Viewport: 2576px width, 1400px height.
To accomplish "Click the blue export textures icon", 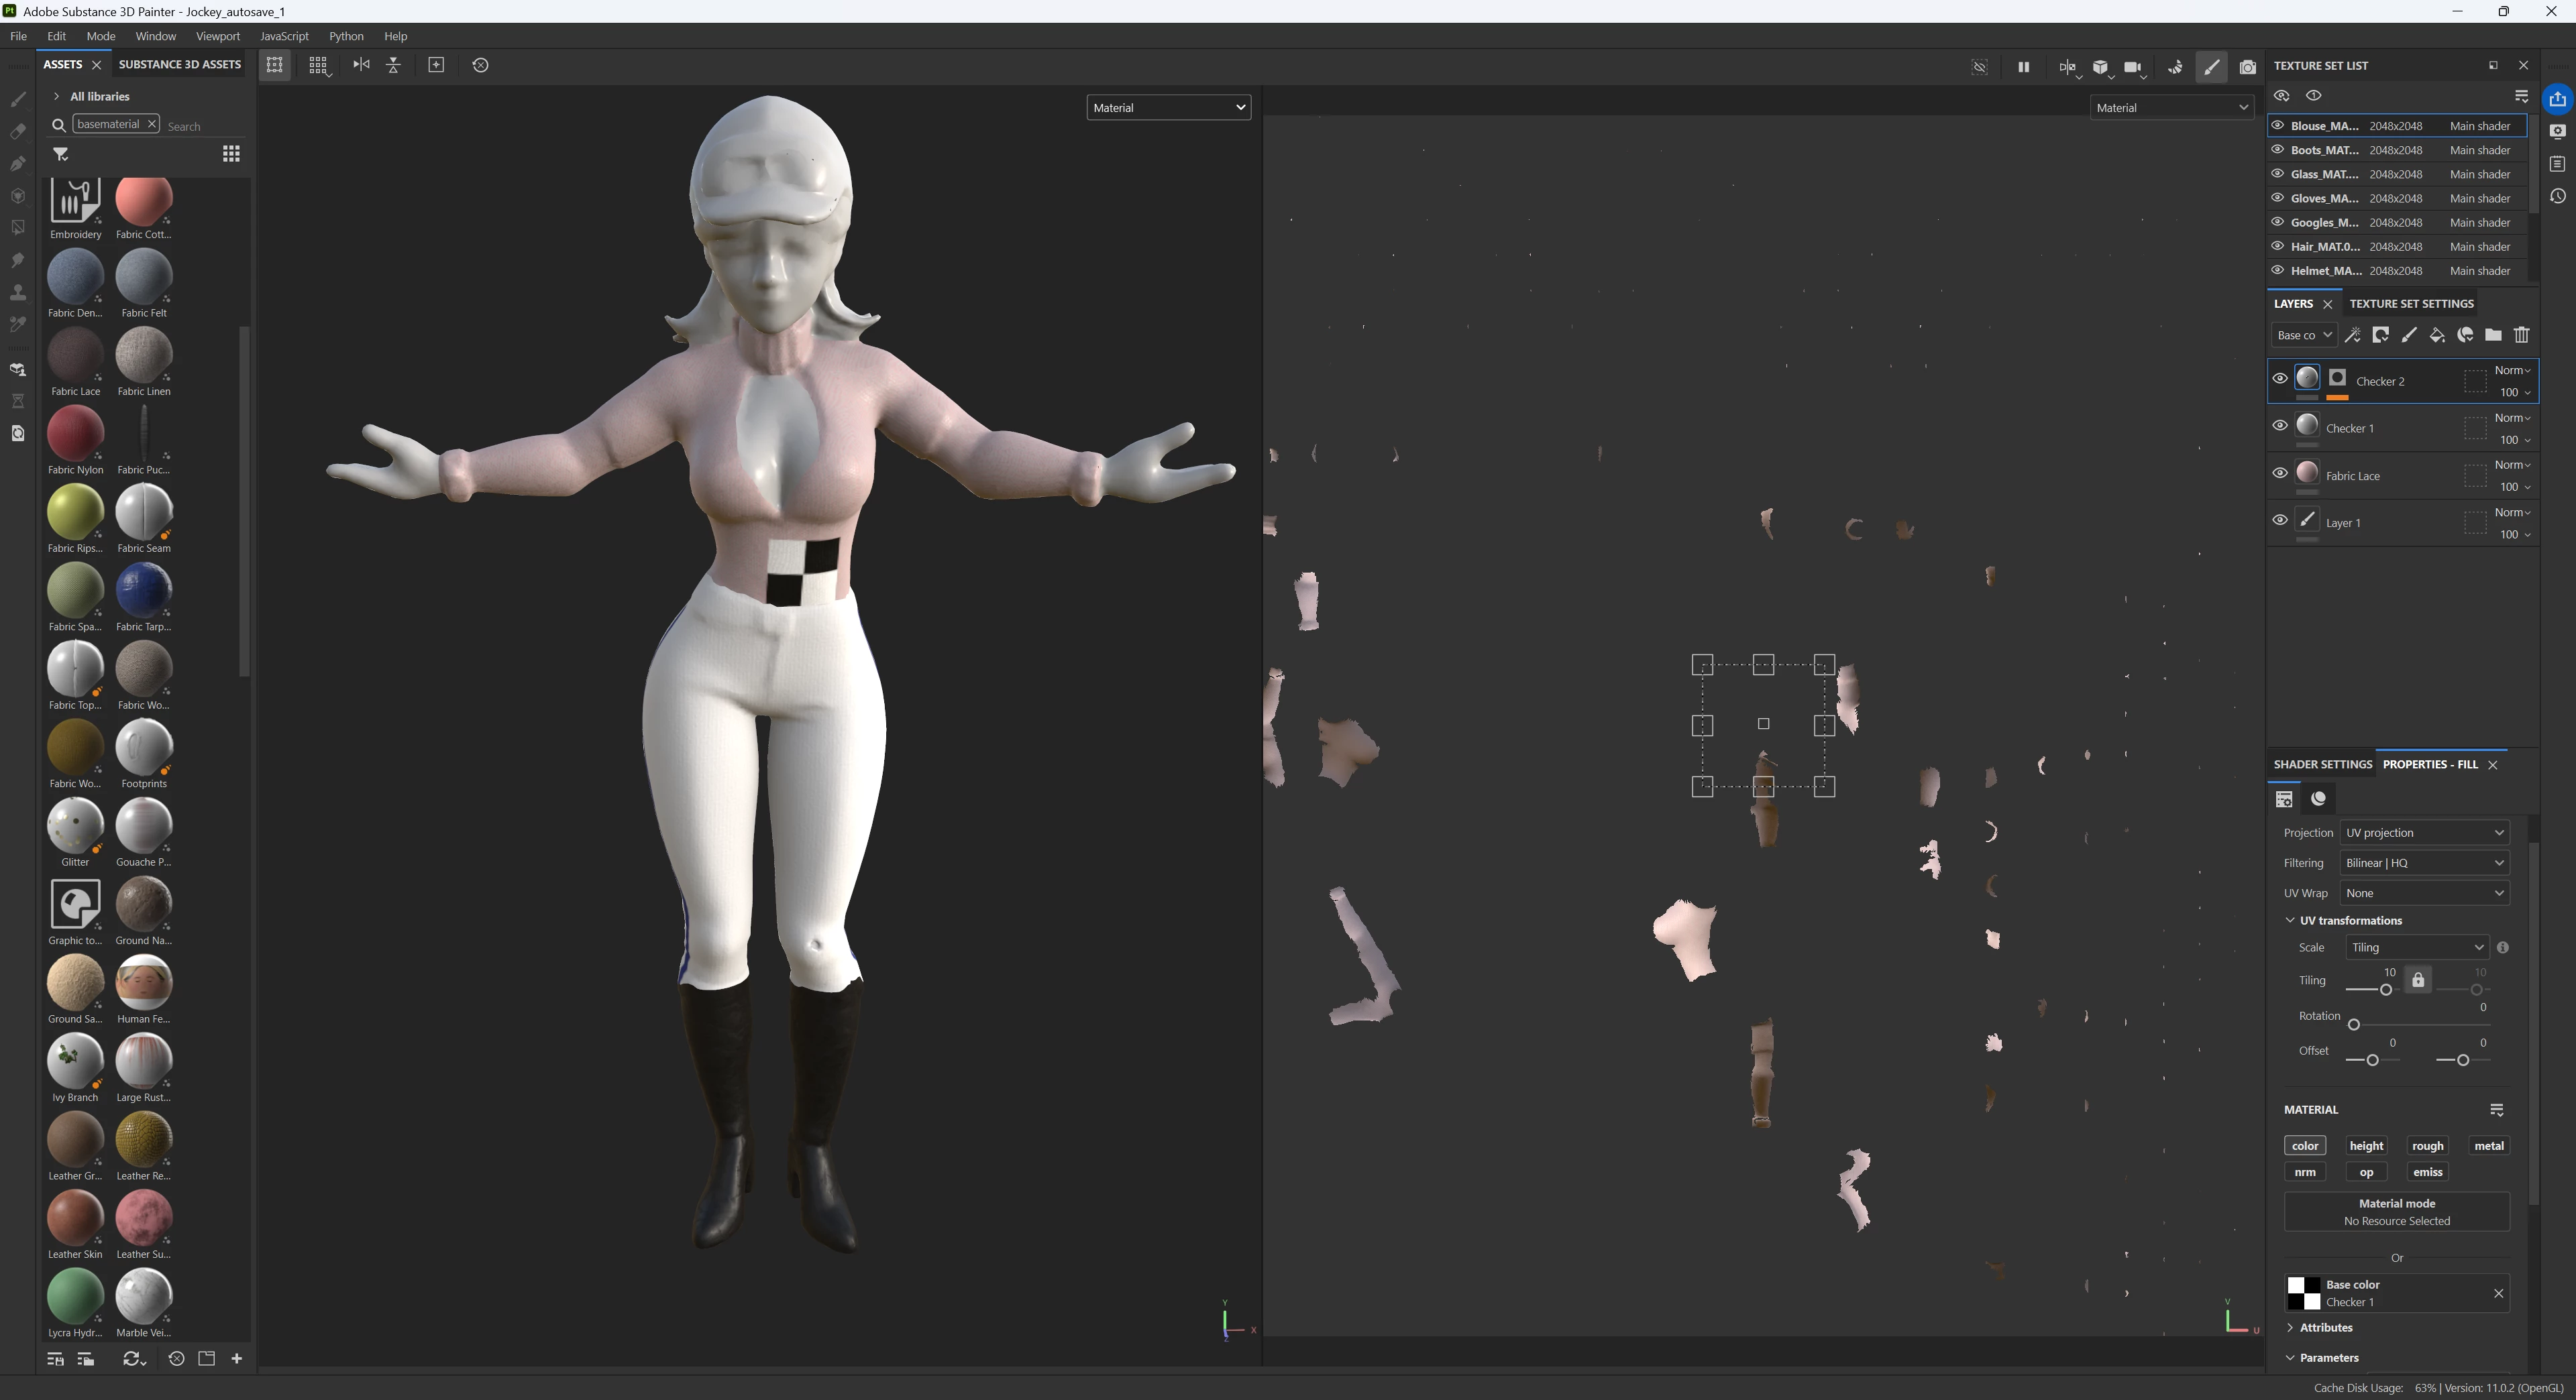I will click(x=2557, y=99).
